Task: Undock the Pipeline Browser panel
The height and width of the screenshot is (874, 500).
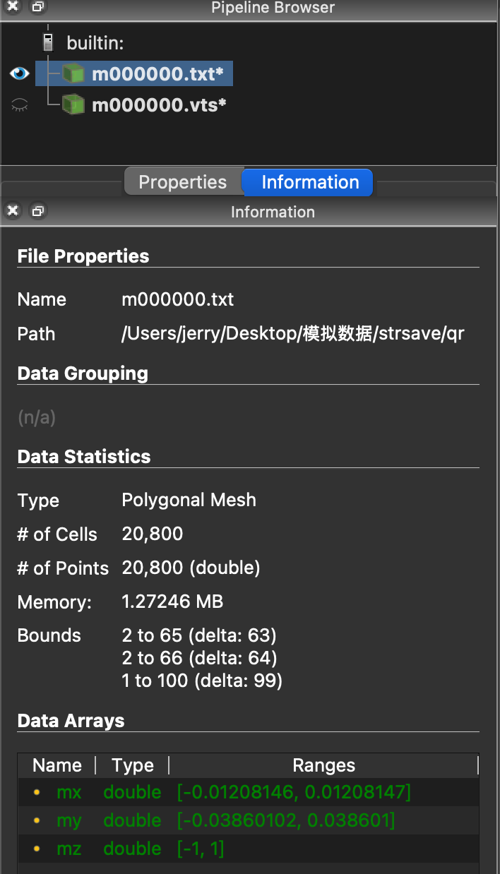Action: coord(38,7)
